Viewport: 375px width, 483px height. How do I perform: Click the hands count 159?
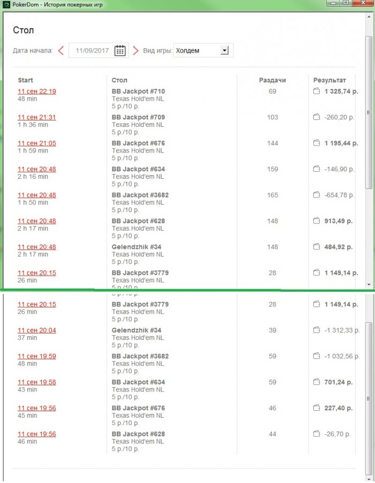pos(272,169)
